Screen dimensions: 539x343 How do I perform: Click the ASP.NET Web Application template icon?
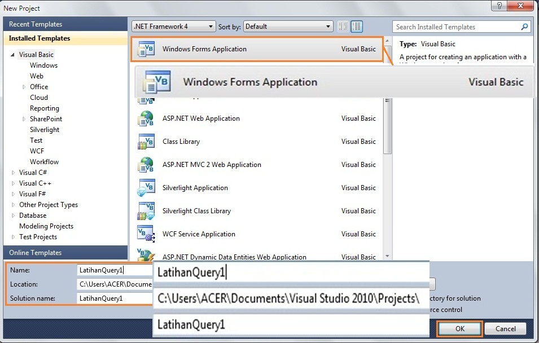(x=146, y=118)
